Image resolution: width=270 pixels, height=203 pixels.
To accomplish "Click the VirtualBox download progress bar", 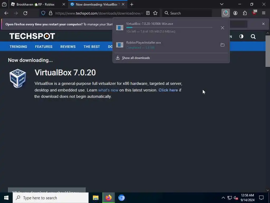I will pos(169,27).
